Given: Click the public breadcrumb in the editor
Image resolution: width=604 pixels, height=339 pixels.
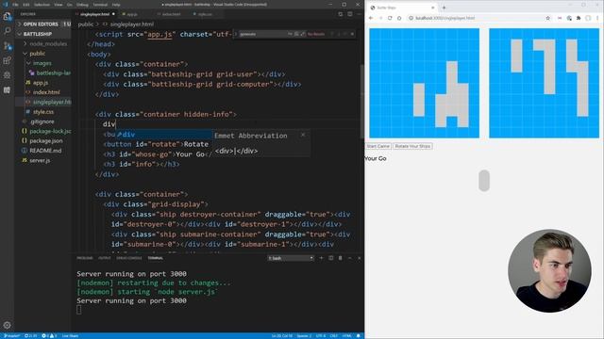Looking at the screenshot, I should [86, 24].
